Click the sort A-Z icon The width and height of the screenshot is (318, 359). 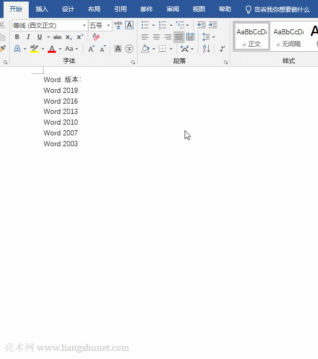(x=206, y=49)
